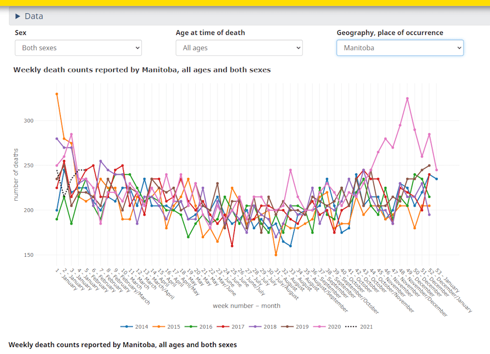This screenshot has height=354, width=490.
Task: Open the Age at time of death dropdown
Action: coord(239,48)
